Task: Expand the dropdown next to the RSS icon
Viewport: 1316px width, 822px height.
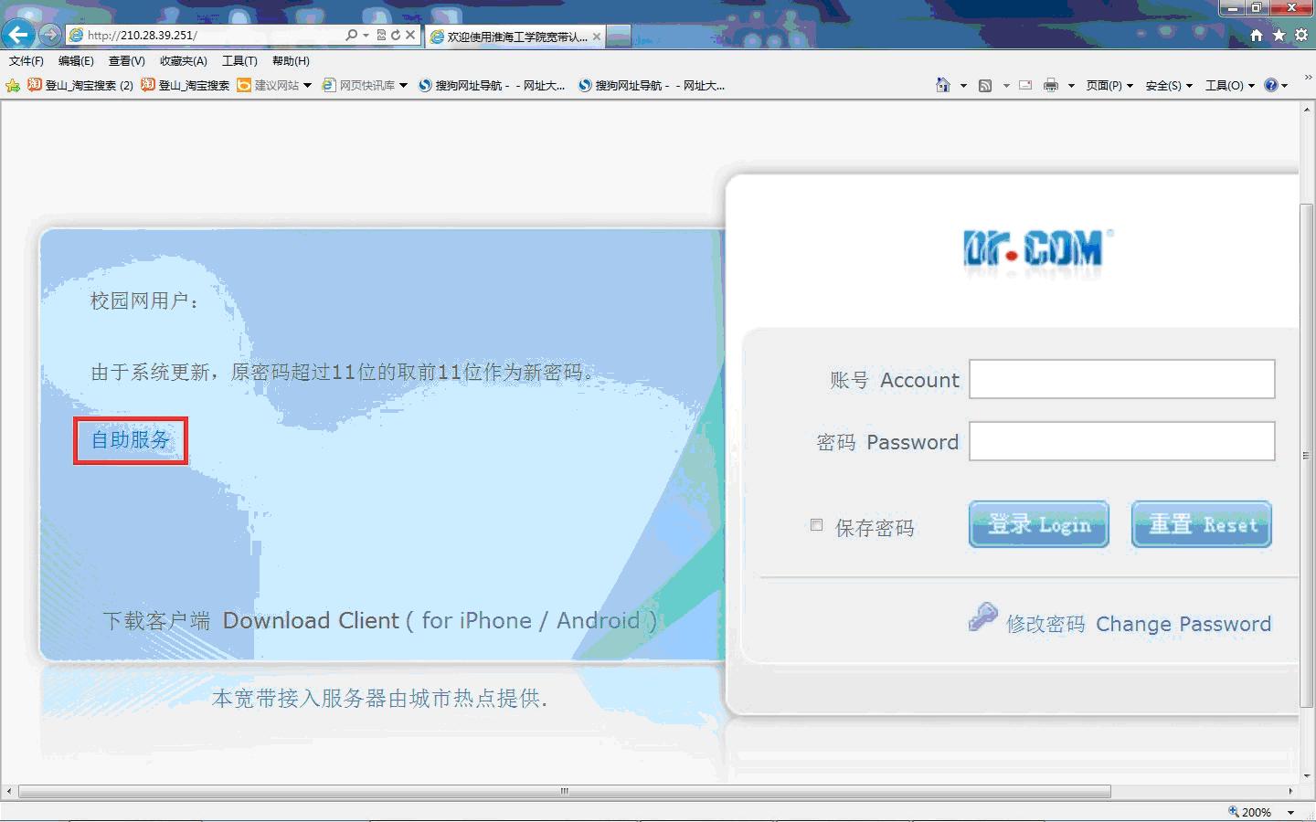Action: tap(1006, 86)
